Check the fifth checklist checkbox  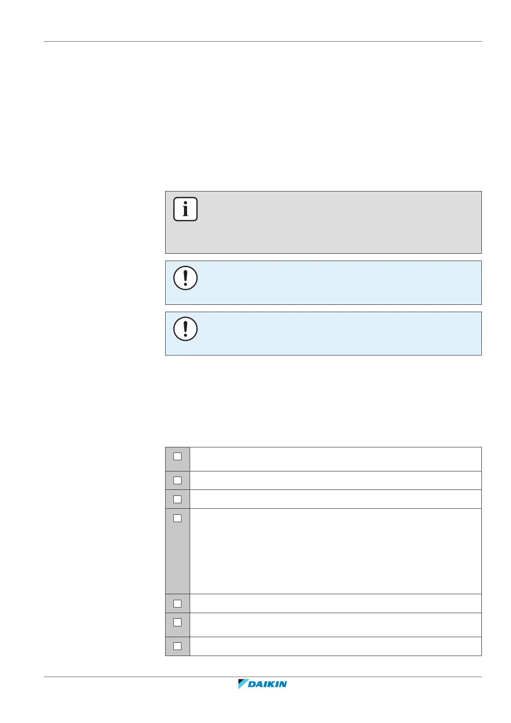177,604
